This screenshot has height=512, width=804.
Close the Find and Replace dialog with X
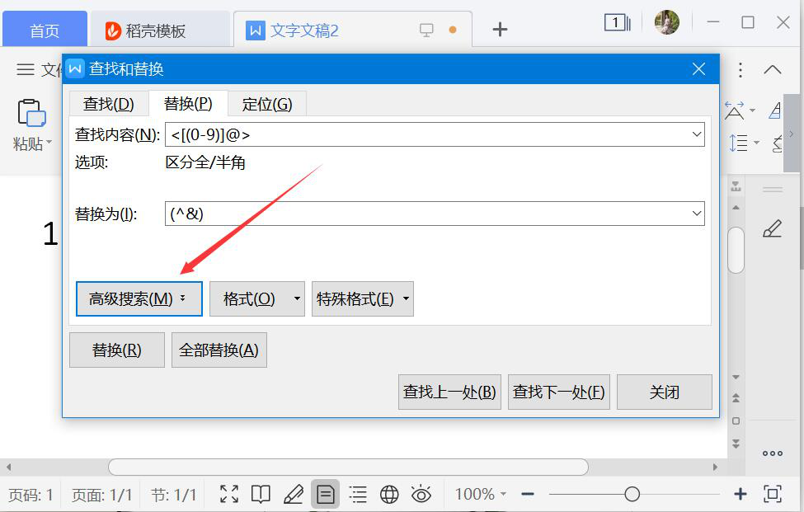pos(699,69)
